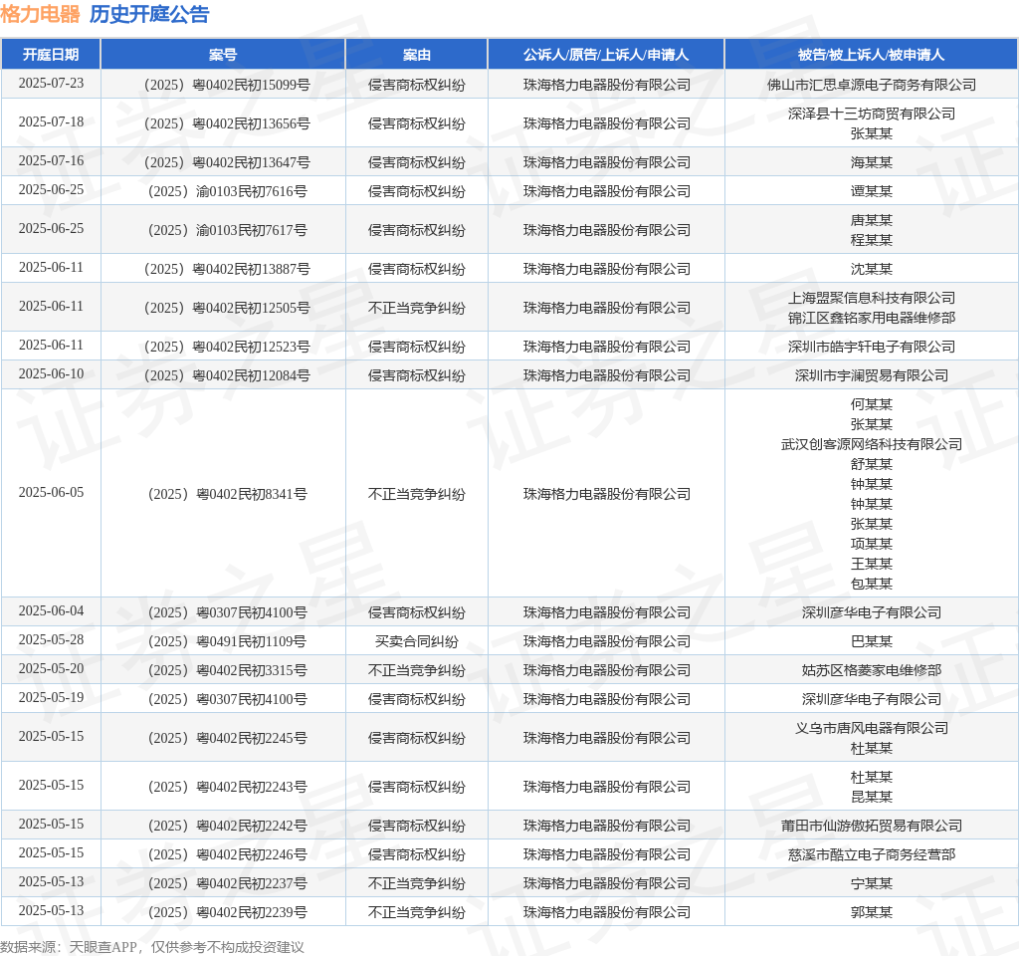Click case number 粤0402民初2246号
The image size is (1019, 956).
228,854
